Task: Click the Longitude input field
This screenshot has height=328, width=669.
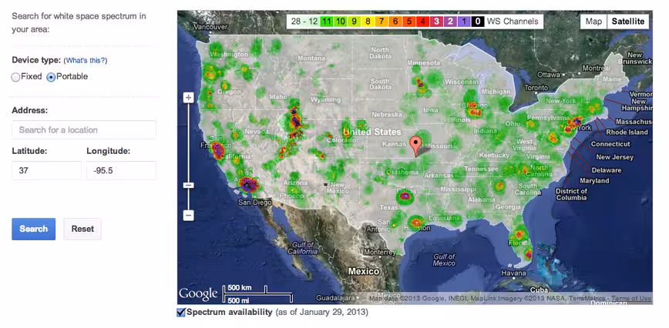Action: point(121,170)
